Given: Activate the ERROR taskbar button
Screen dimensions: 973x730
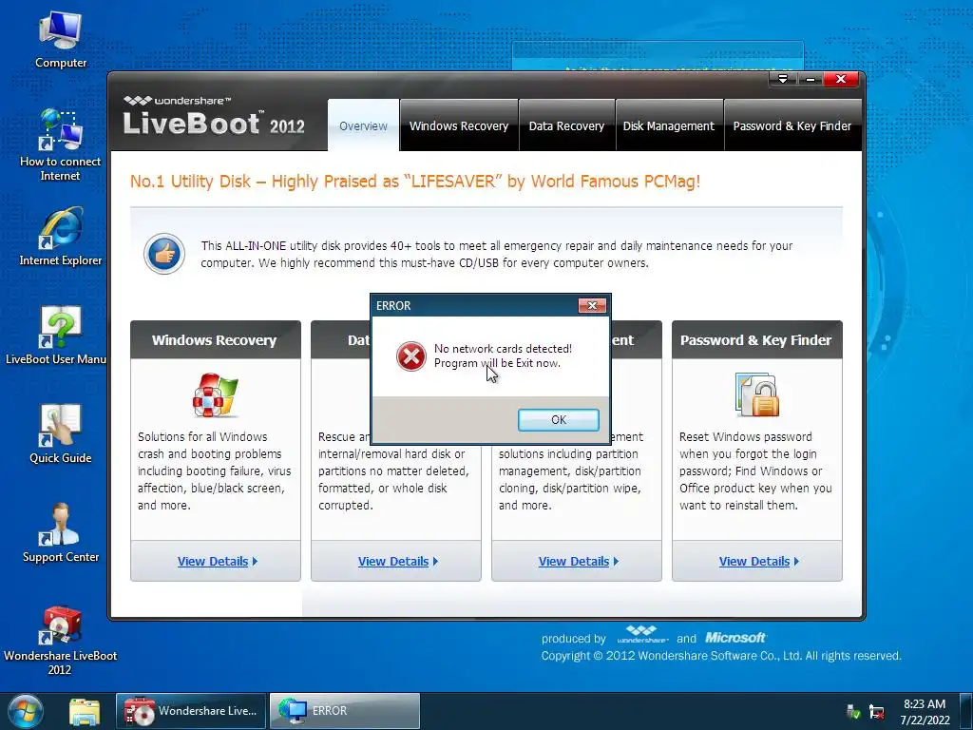Looking at the screenshot, I should (x=345, y=711).
